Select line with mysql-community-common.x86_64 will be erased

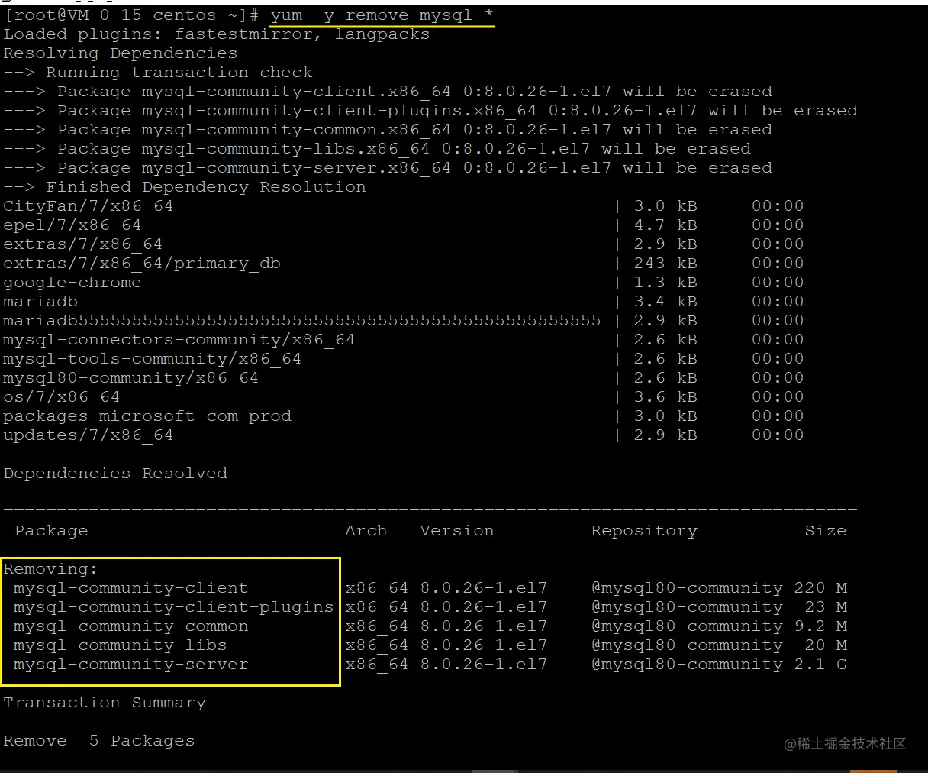click(388, 130)
